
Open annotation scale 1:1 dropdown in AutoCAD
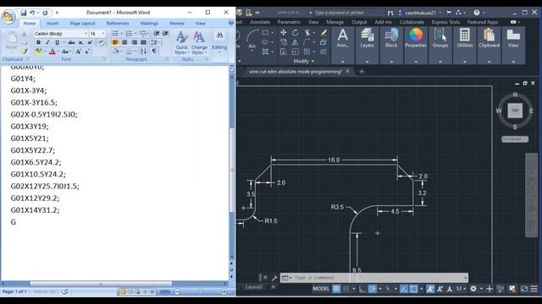[x=461, y=289]
